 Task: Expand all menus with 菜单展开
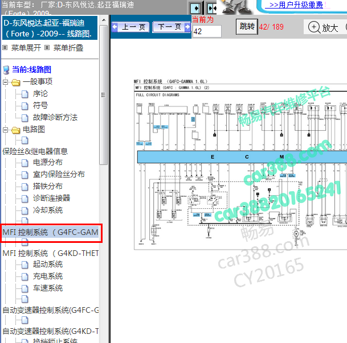tap(26, 48)
